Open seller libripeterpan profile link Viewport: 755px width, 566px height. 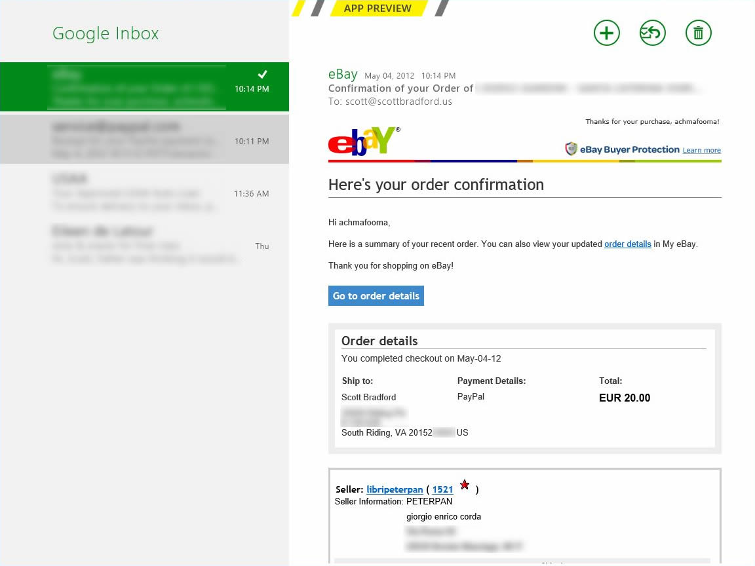(x=395, y=489)
